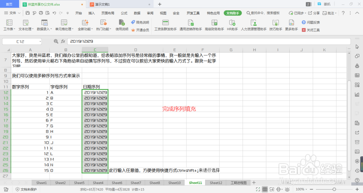Viewport: 363px width, 193px height.
Task: Click the zoom out minus button
Action: coord(311,189)
